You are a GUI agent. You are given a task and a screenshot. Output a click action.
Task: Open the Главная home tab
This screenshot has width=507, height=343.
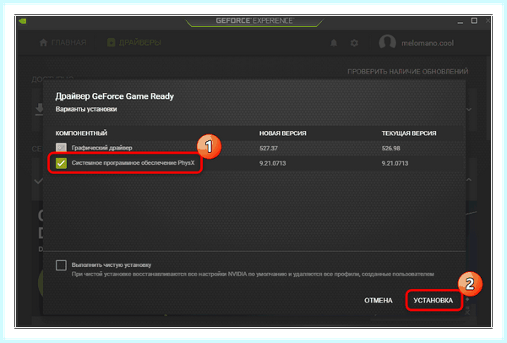(x=63, y=43)
